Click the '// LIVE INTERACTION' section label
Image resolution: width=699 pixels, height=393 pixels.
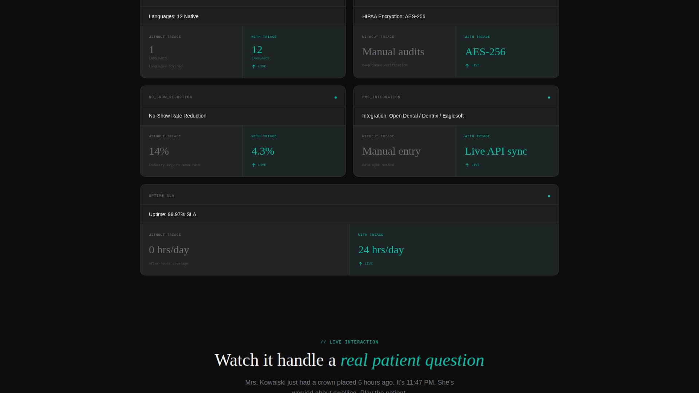click(349, 342)
